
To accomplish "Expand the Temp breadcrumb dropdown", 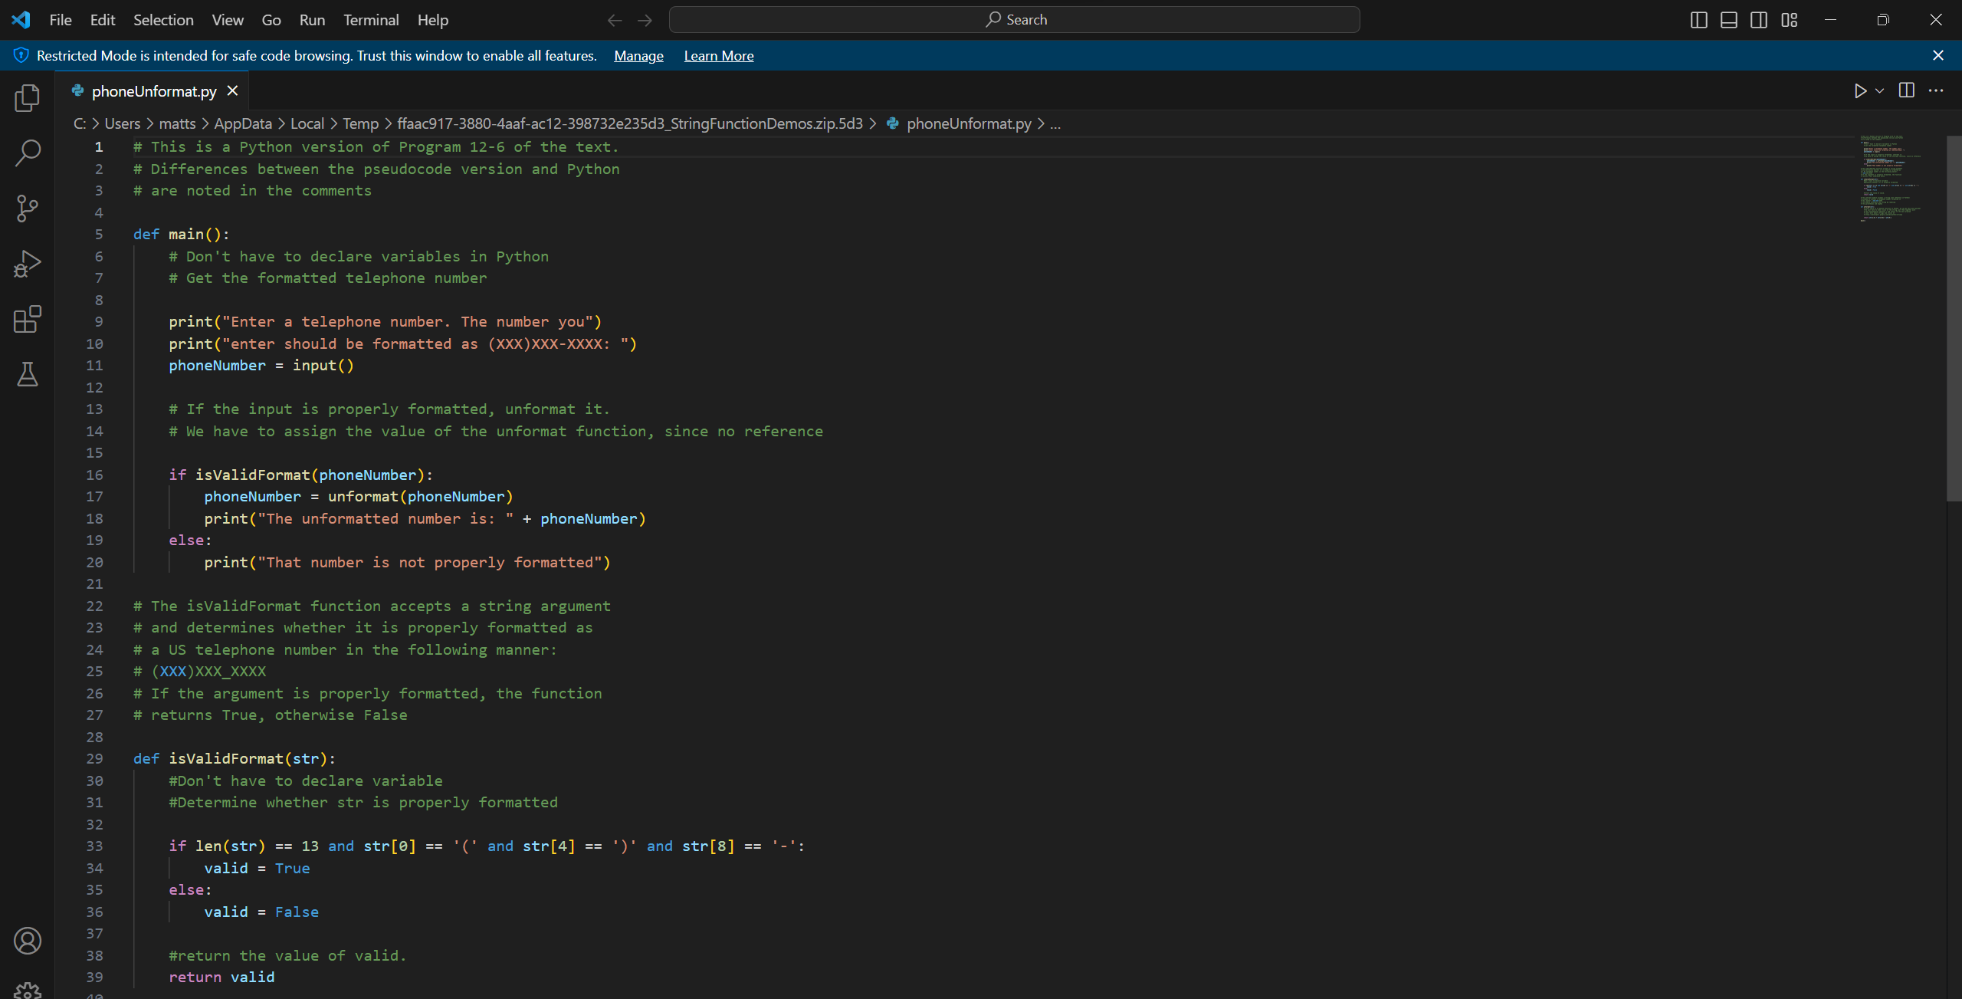I will click(x=359, y=123).
